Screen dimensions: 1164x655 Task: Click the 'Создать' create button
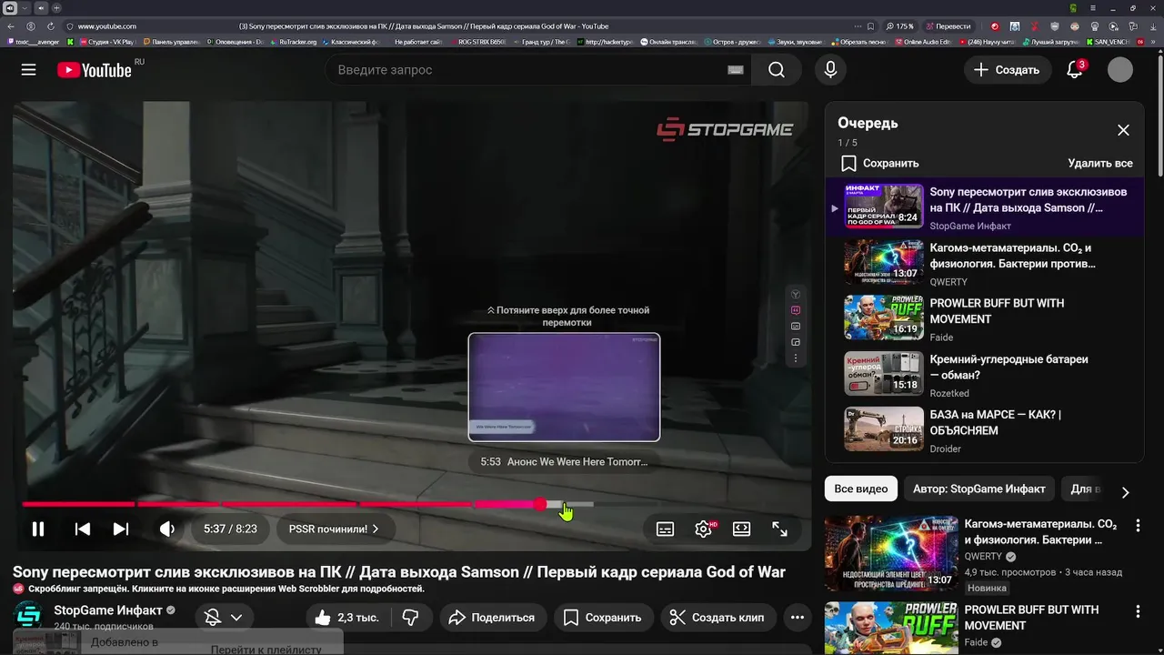click(x=1007, y=70)
